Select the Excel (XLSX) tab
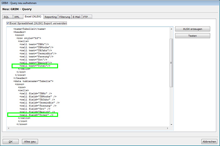 tap(33, 16)
